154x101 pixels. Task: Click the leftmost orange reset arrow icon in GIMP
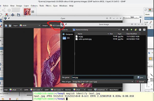[3, 99]
